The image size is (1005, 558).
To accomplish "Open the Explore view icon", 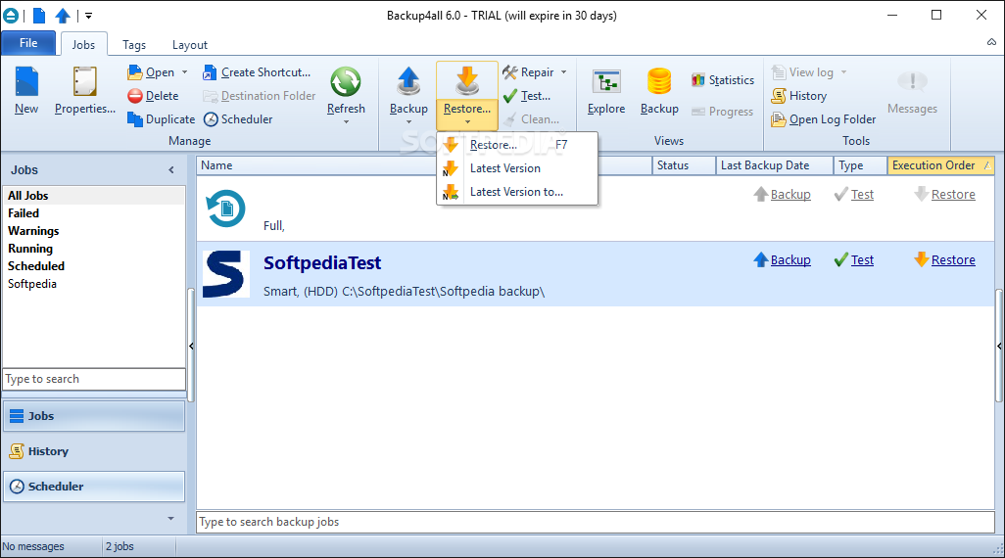I will click(x=606, y=82).
